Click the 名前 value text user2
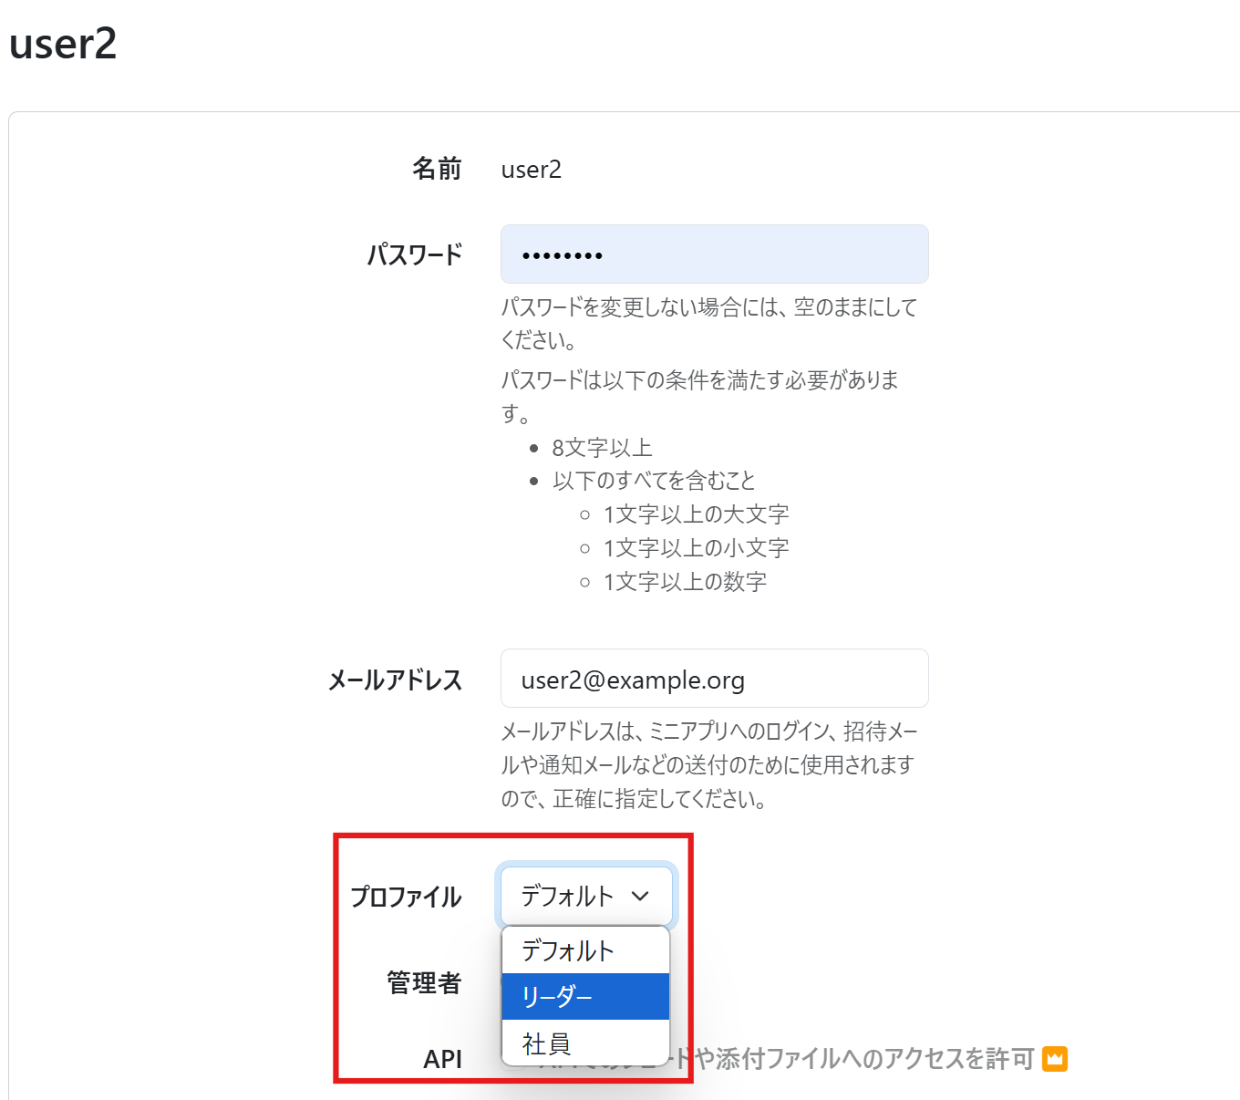1240x1100 pixels. (532, 170)
